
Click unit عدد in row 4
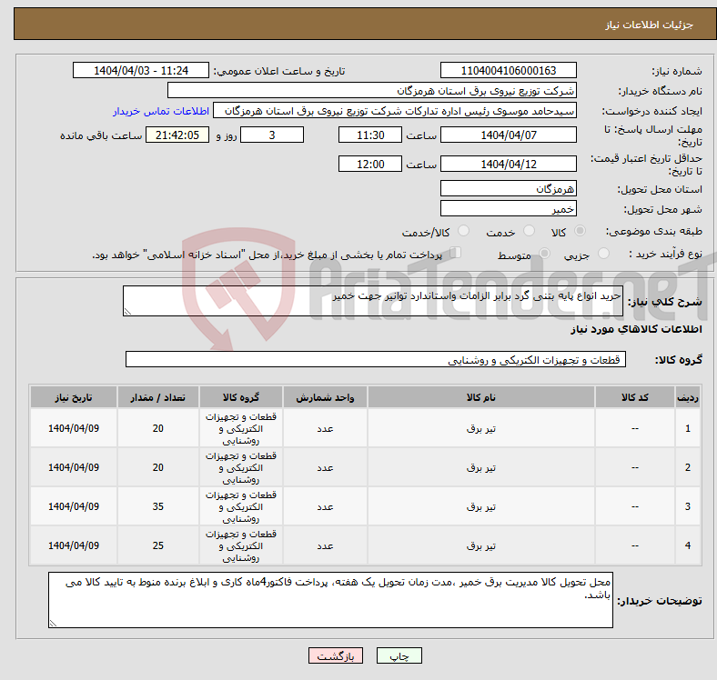(325, 545)
